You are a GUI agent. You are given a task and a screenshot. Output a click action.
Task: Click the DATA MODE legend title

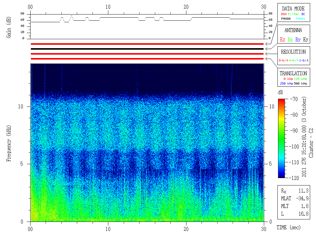coord(293,9)
